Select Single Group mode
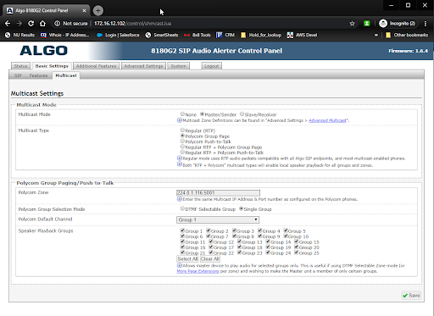 pos(241,208)
